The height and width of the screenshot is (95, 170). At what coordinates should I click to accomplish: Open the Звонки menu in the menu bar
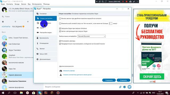[x=24, y=4]
